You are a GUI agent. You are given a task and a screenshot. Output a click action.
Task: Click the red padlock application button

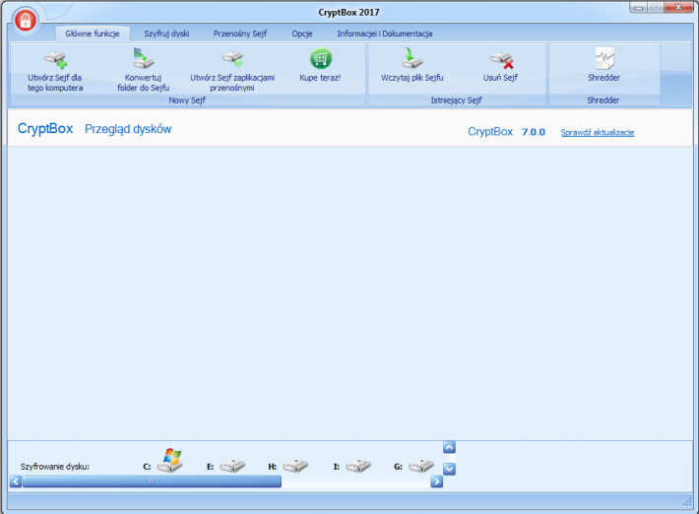coord(26,20)
